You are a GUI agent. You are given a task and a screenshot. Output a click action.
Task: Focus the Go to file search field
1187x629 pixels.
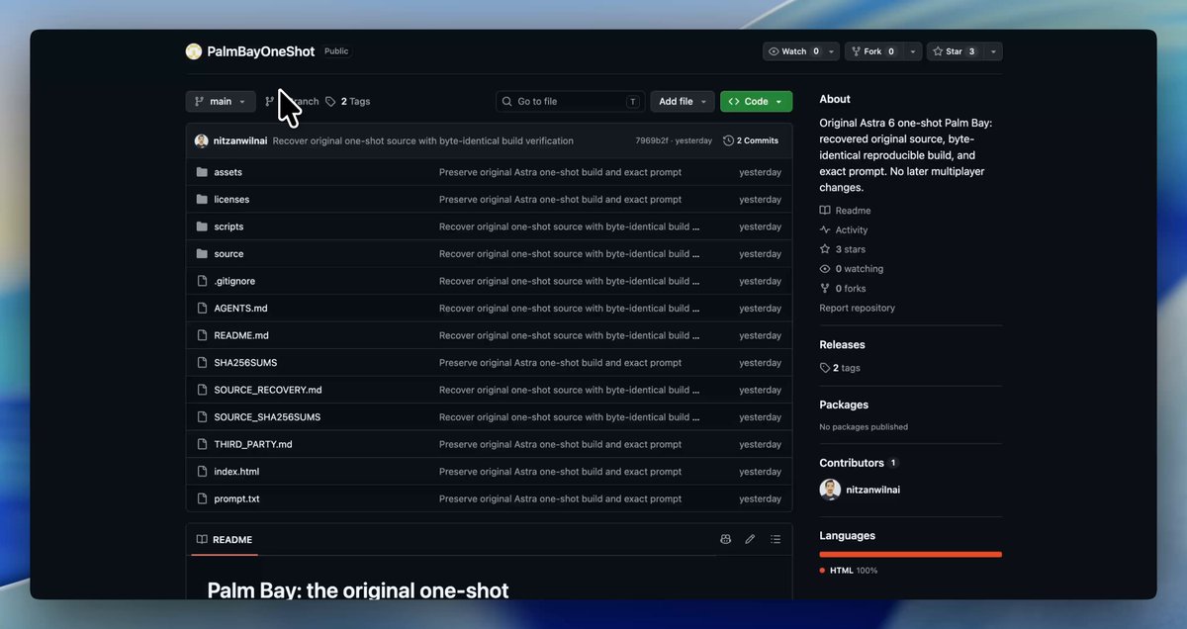[x=571, y=101]
